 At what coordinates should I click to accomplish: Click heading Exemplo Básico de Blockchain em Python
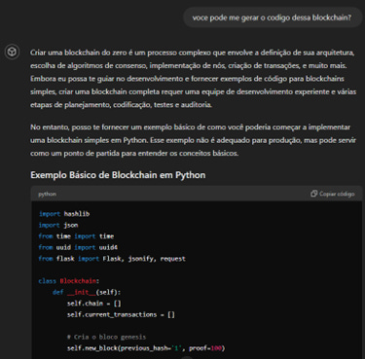point(118,175)
